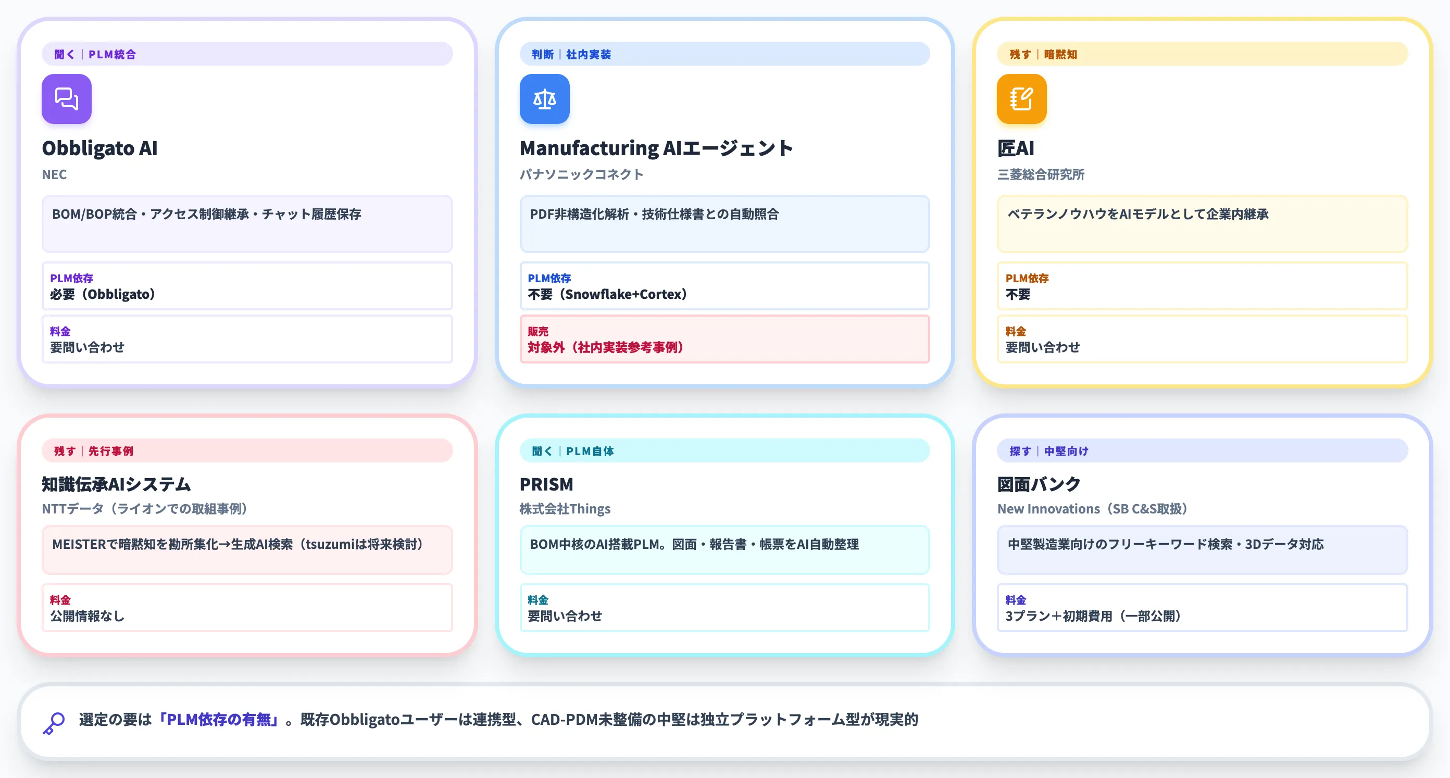Viewport: 1450px width, 778px height.
Task: Click the BOM中核のAI搭載PLM description box
Action: (724, 550)
